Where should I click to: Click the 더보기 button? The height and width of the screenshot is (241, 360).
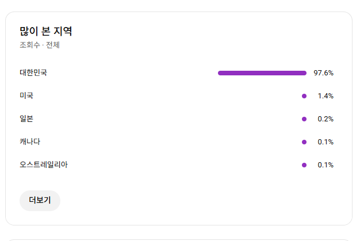40,201
